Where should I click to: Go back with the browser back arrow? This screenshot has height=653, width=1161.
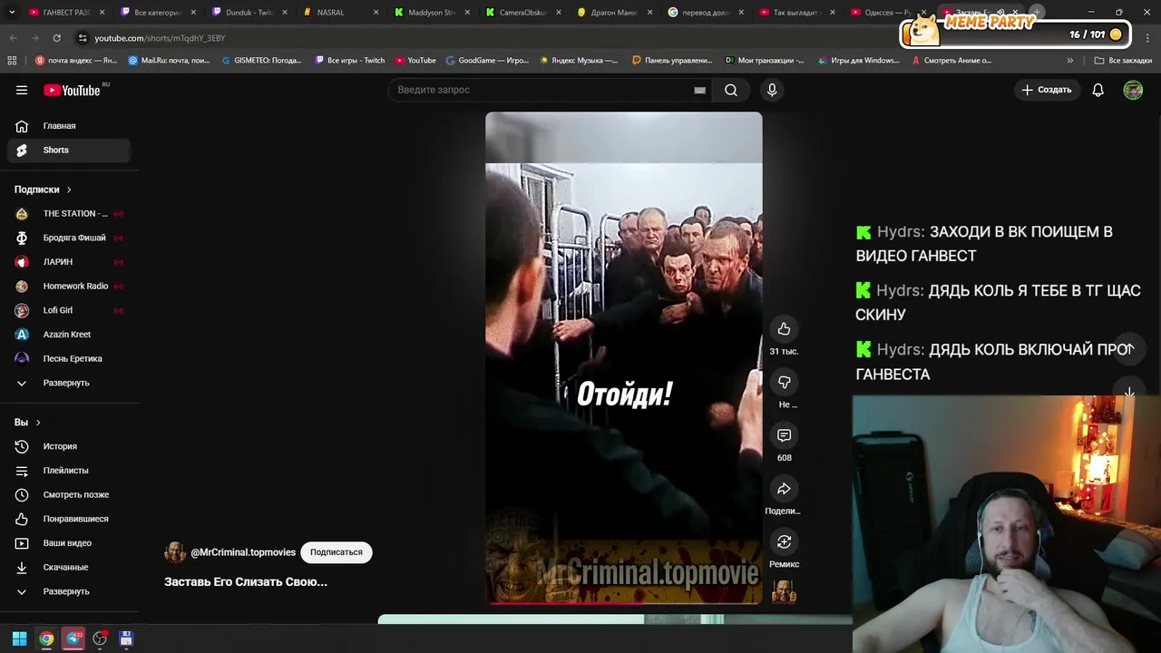14,38
